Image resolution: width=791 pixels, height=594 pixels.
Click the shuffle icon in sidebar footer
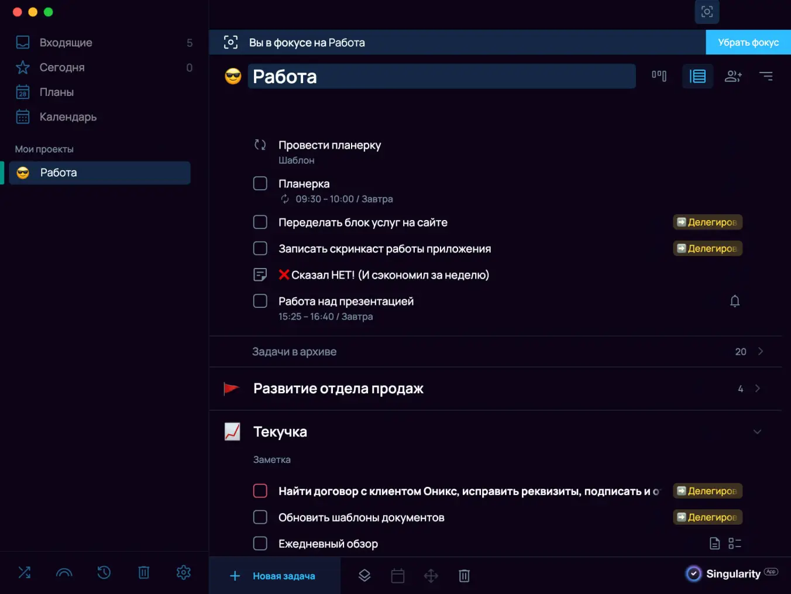click(x=25, y=572)
